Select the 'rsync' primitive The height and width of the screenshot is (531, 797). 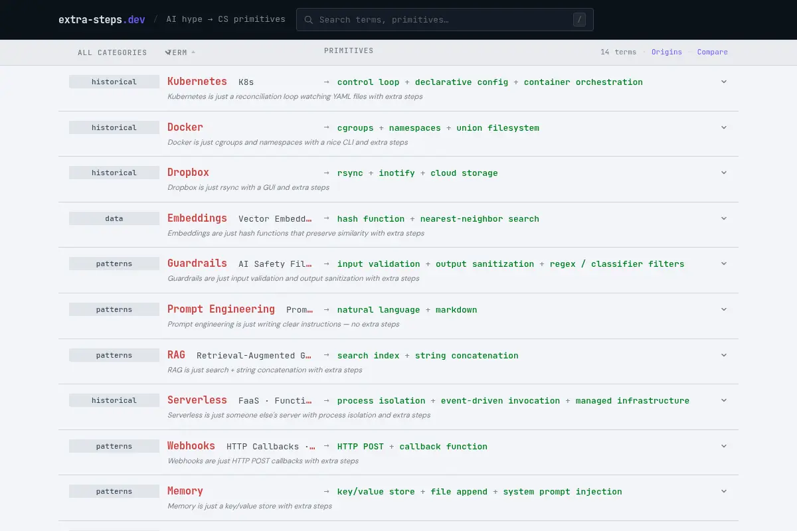click(x=350, y=173)
